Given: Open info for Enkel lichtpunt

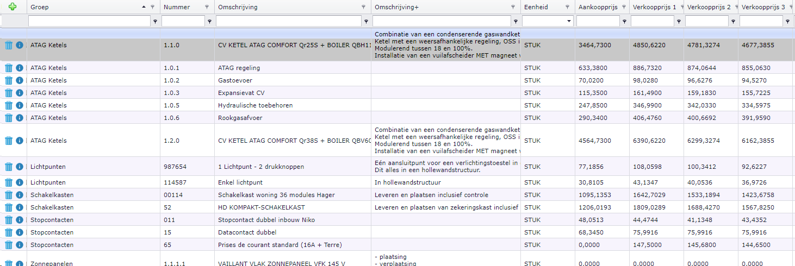Looking at the screenshot, I should click(20, 182).
